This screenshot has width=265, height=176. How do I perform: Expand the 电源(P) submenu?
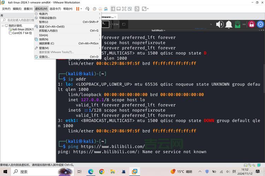pyautogui.click(x=43, y=14)
